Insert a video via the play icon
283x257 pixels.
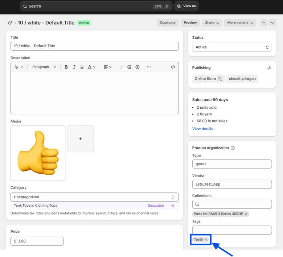click(138, 67)
